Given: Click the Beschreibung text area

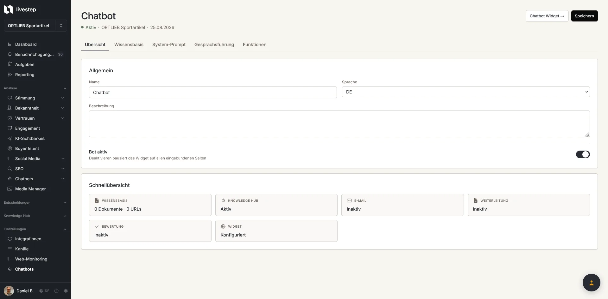Looking at the screenshot, I should pyautogui.click(x=339, y=124).
